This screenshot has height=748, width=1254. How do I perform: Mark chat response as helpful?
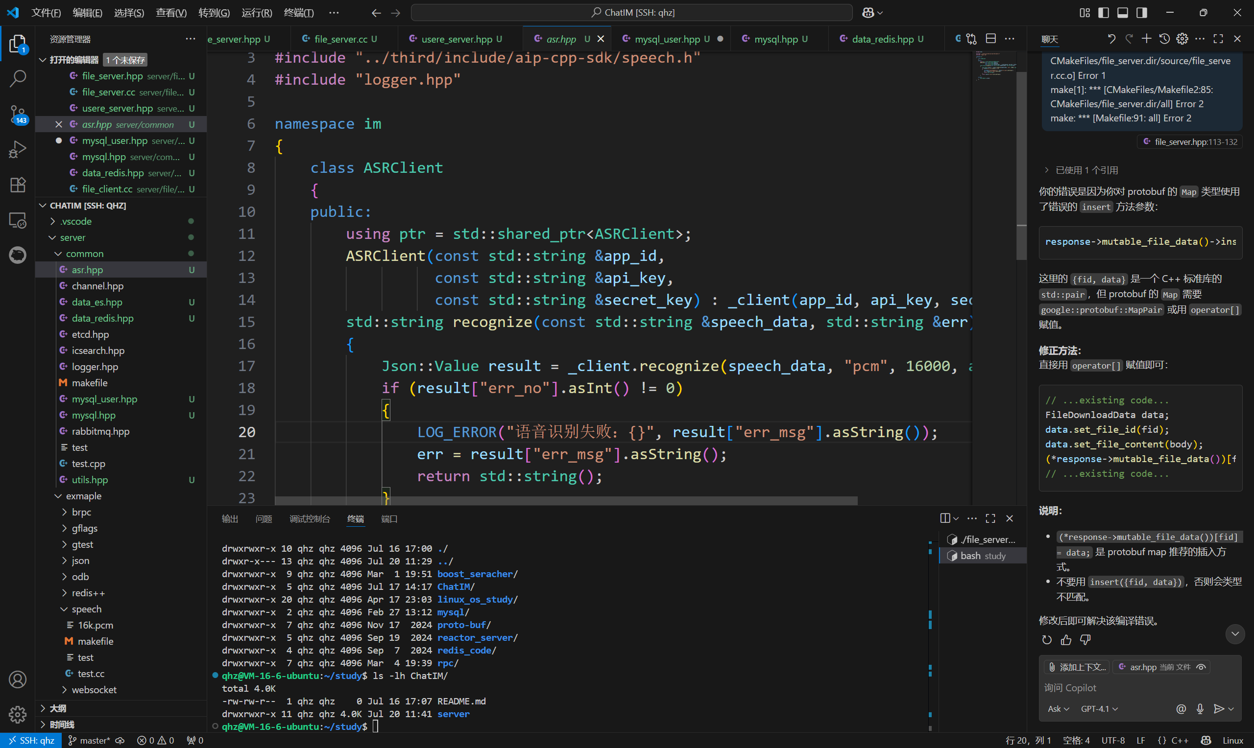[1066, 640]
